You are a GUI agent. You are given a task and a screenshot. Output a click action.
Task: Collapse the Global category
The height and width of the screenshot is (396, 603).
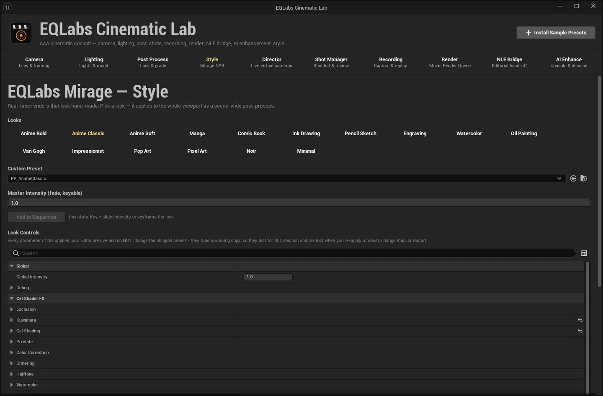click(12, 266)
